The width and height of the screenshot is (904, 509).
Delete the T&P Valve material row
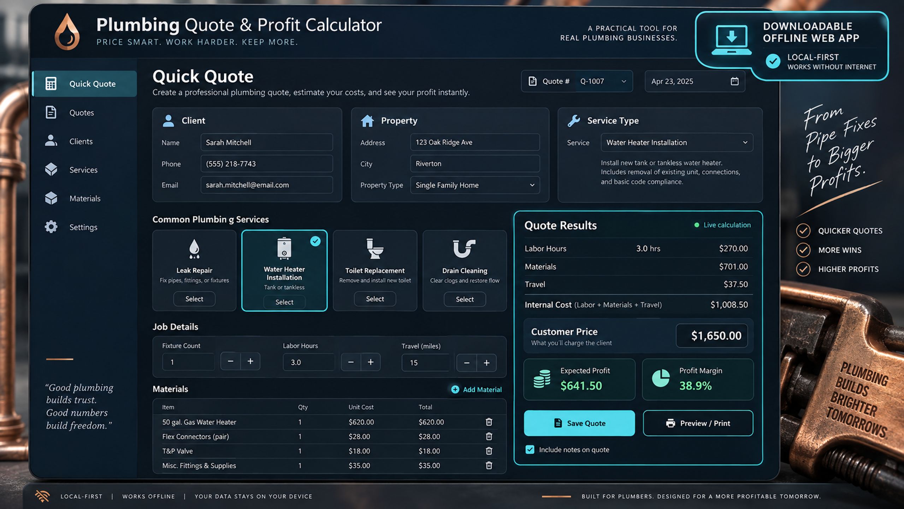click(x=489, y=451)
